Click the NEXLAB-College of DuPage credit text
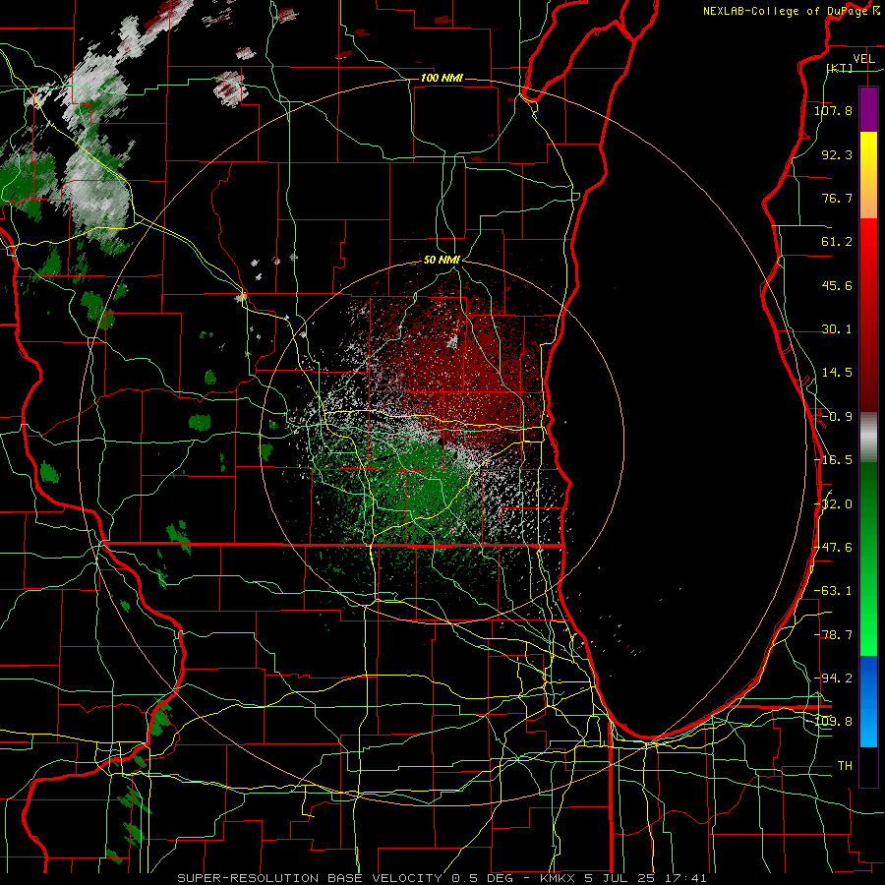The height and width of the screenshot is (885, 885). (785, 11)
